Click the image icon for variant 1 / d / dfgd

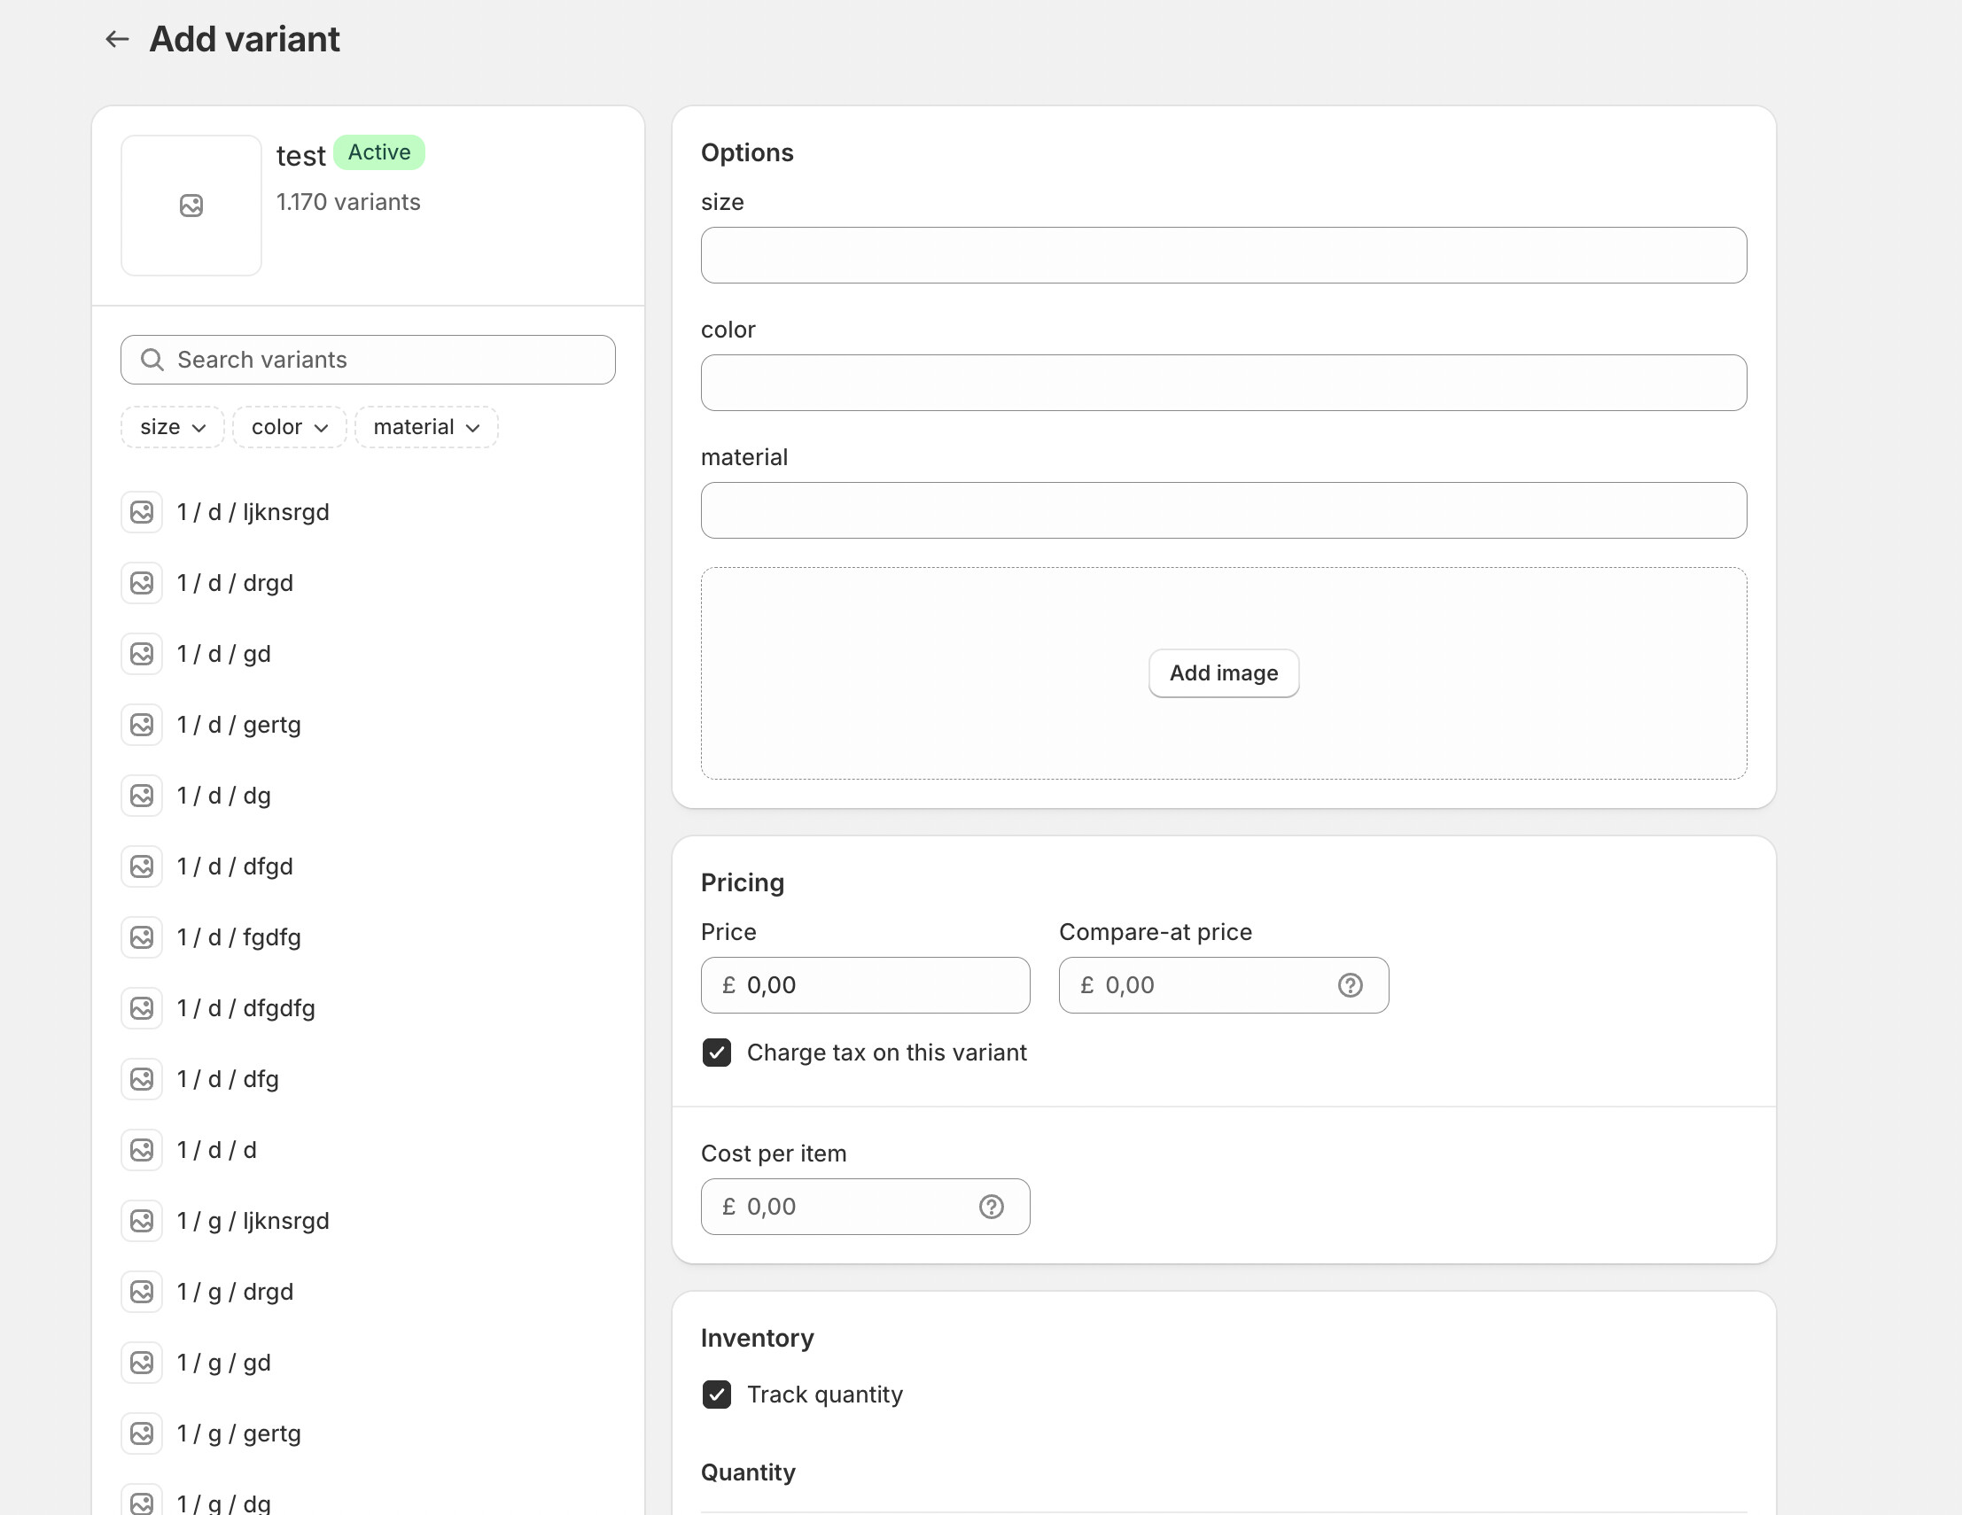142,866
